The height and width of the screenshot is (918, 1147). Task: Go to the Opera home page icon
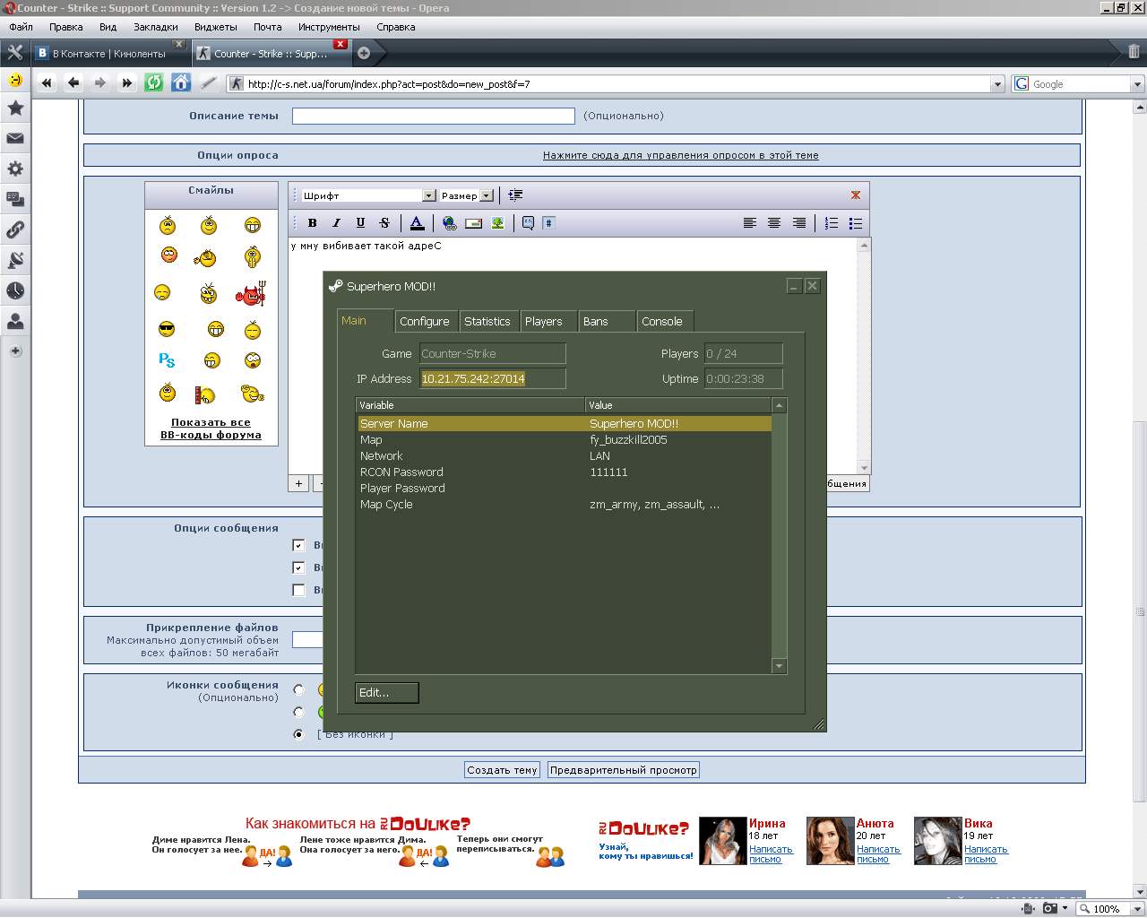(181, 83)
